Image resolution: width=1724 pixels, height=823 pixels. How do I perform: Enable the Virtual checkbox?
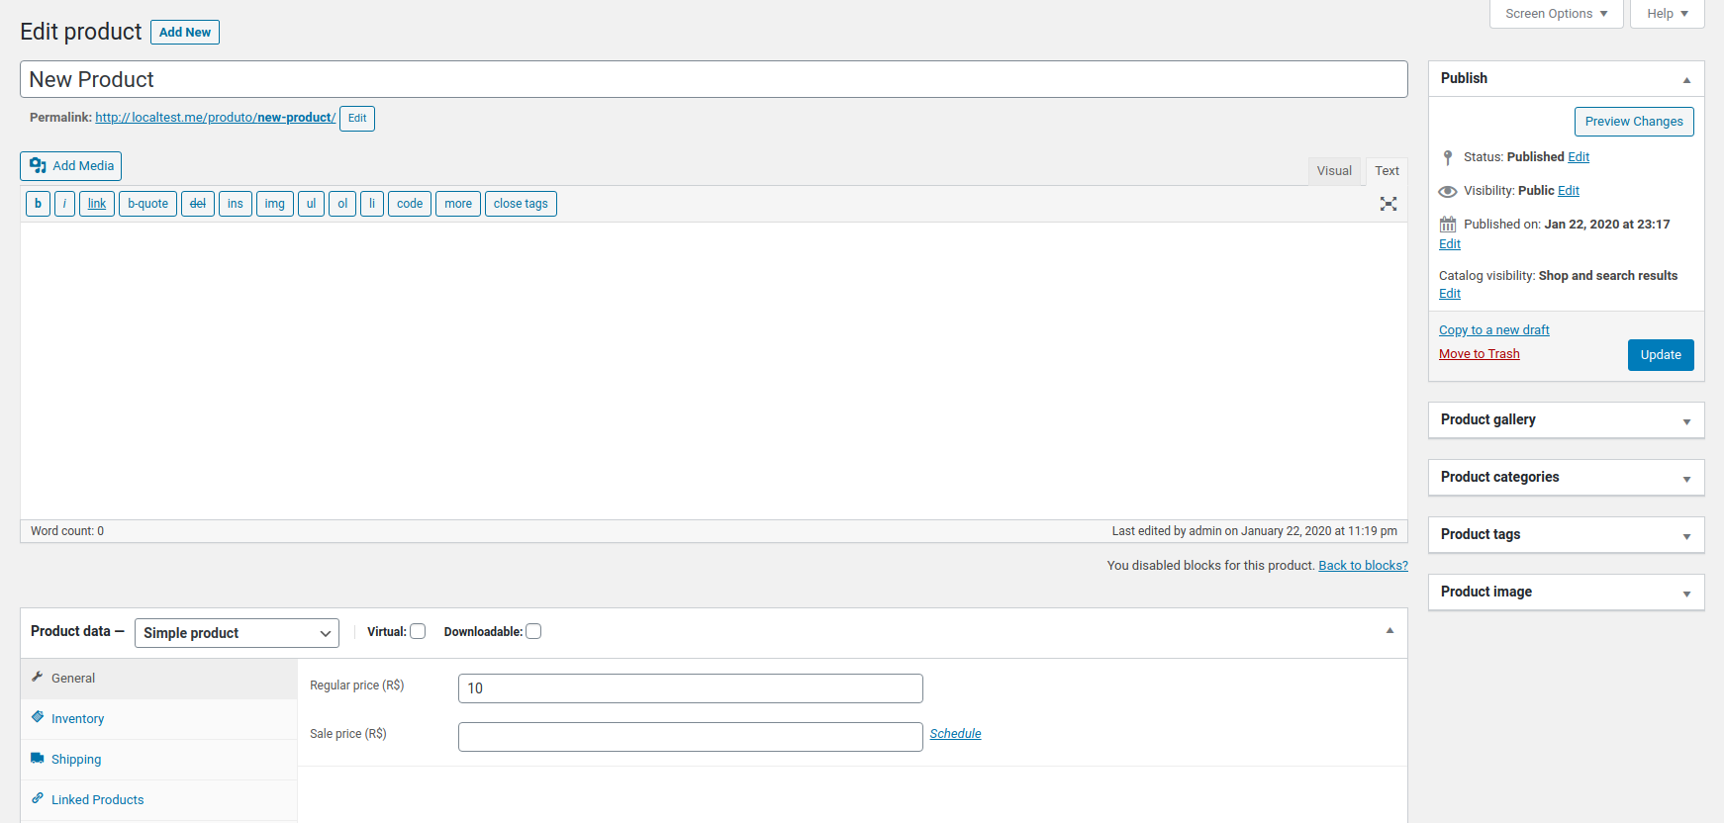coord(418,631)
